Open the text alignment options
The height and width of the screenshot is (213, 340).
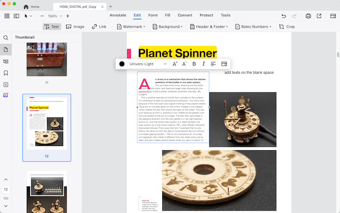[x=213, y=64]
